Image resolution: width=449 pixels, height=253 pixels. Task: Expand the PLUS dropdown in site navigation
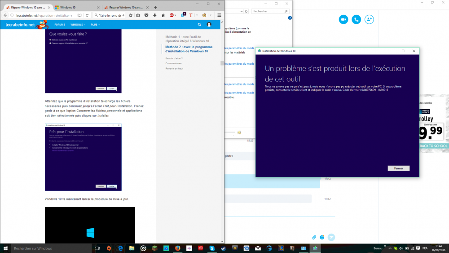(x=95, y=25)
